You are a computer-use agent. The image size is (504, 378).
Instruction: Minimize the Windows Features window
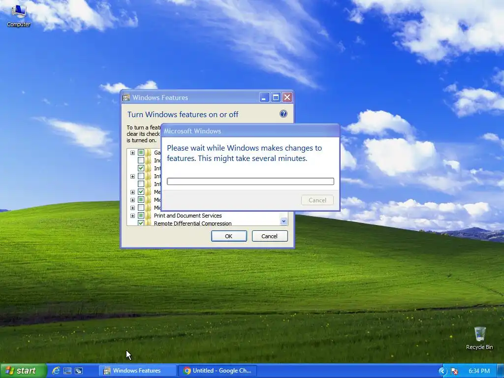pos(264,97)
